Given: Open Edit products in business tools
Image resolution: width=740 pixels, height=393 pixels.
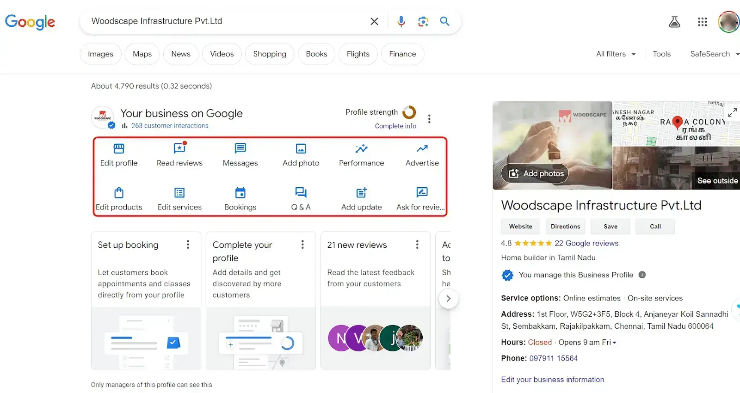Looking at the screenshot, I should click(x=119, y=199).
